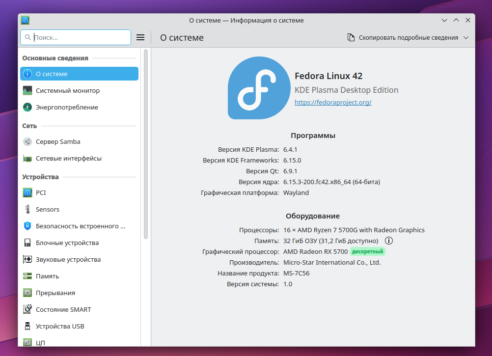This screenshot has height=356, width=492.
Task: Click the Fedora logo image
Action: tap(259, 88)
